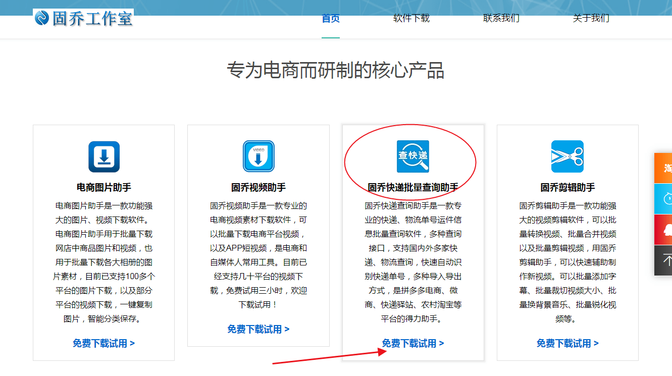This screenshot has height=376, width=672.
Task: Click the 固乔工作室 logo
Action: tap(84, 18)
